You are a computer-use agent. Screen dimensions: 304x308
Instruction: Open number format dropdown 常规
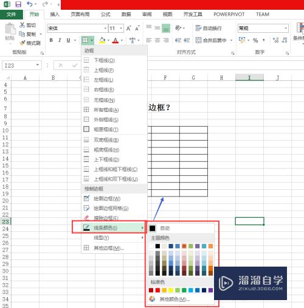pyautogui.click(x=286, y=28)
